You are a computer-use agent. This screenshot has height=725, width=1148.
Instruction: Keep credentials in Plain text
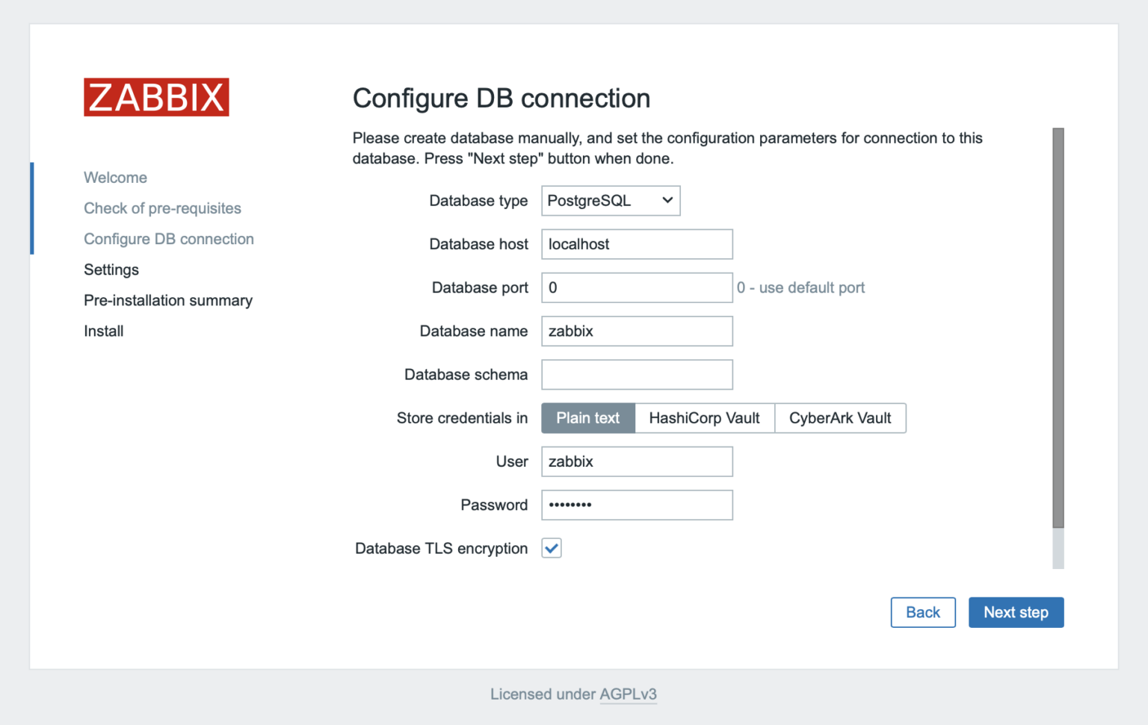[x=587, y=418]
